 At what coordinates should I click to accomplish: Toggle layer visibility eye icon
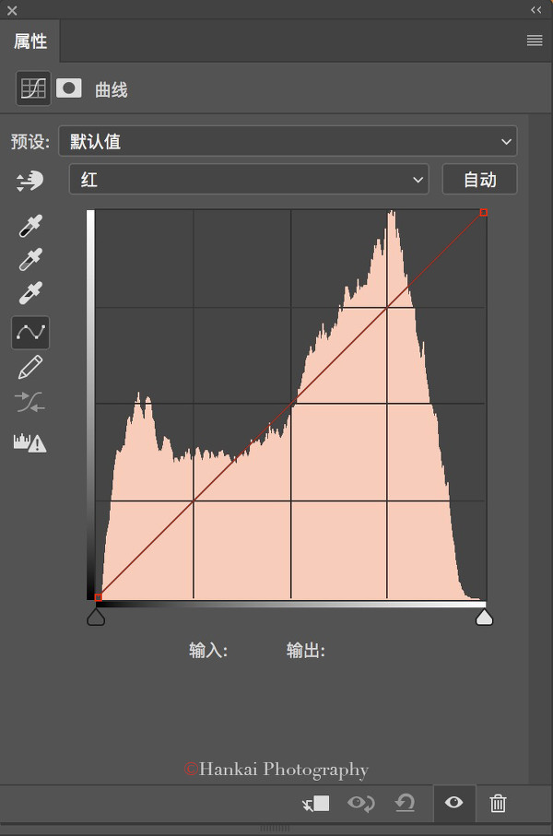(453, 803)
